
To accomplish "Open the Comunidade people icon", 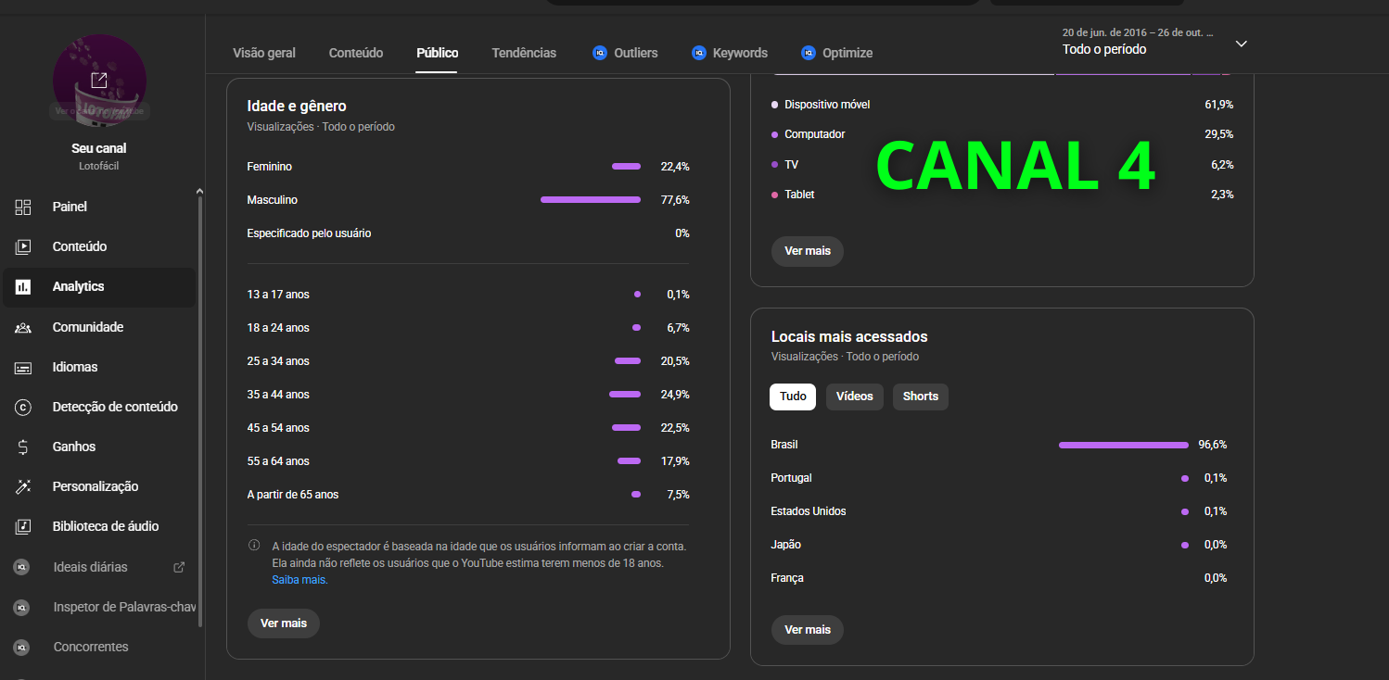I will click(23, 327).
